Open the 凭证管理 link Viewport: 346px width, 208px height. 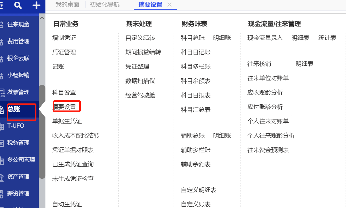pos(64,52)
